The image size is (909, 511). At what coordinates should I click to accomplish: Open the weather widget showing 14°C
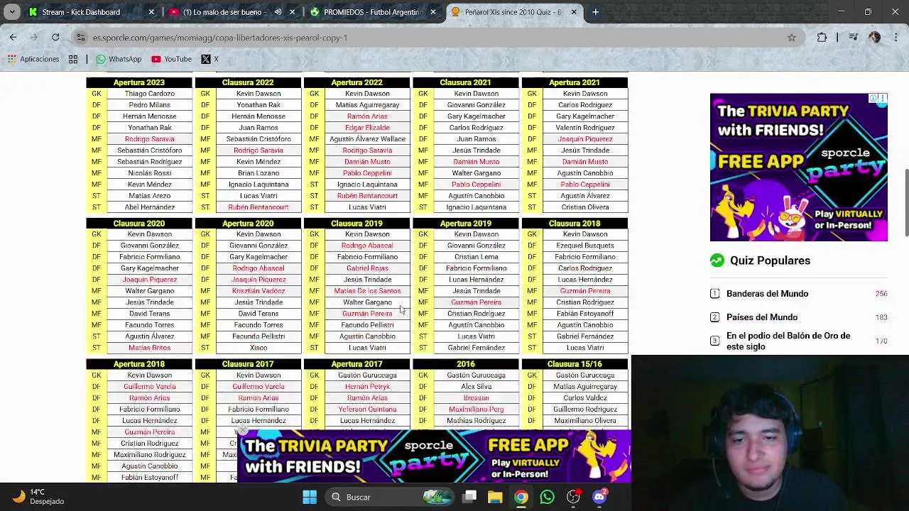(x=38, y=496)
